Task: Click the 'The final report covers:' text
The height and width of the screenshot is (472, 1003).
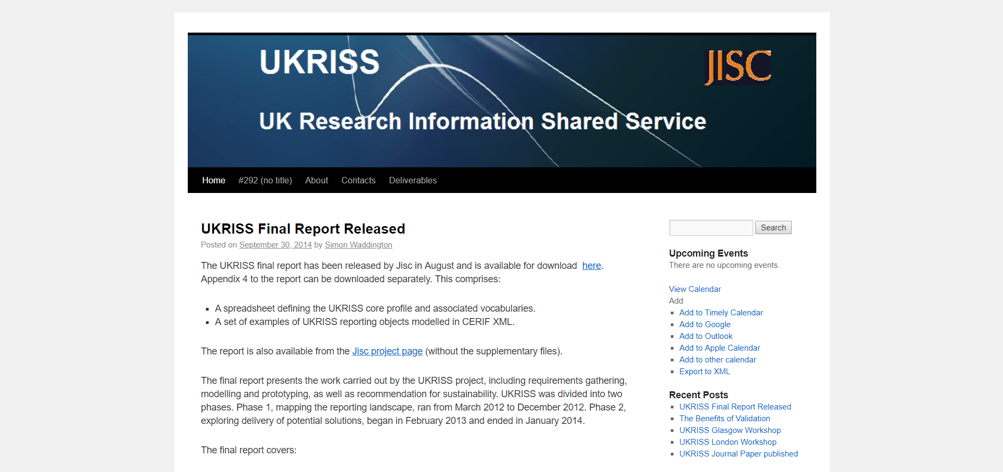Action: pos(249,450)
